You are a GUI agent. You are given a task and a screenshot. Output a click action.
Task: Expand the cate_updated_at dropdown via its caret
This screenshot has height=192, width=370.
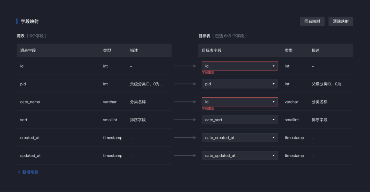[273, 155]
